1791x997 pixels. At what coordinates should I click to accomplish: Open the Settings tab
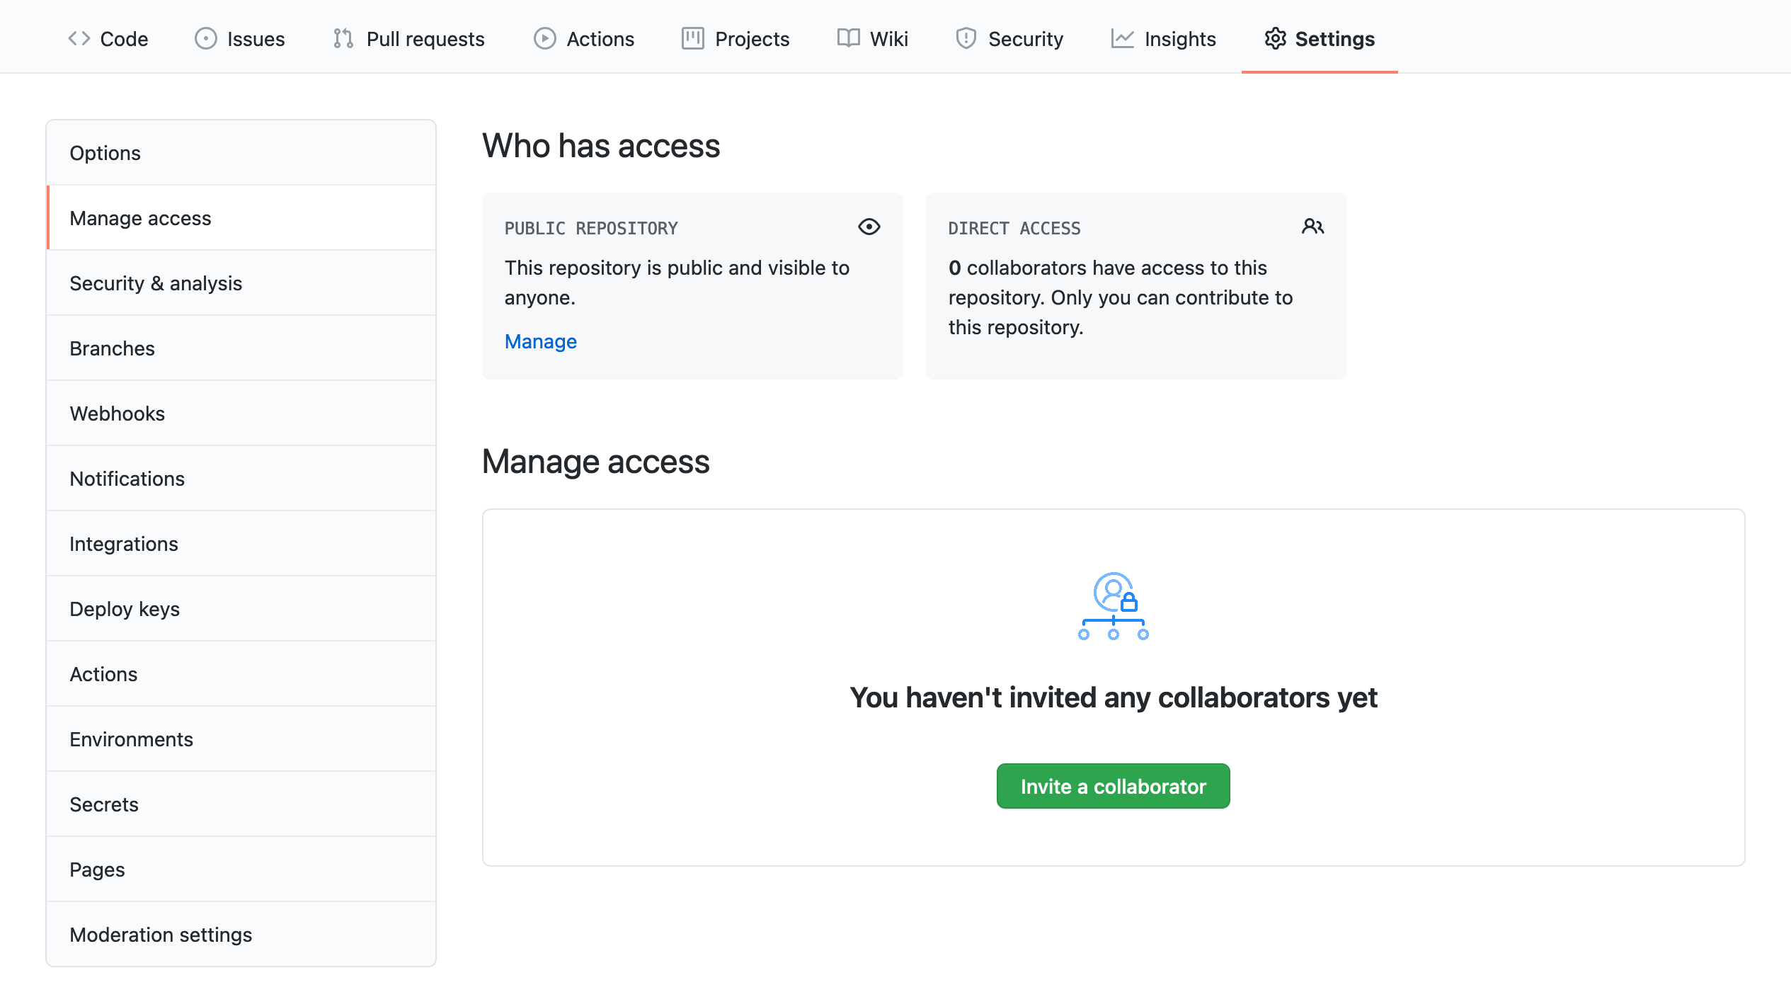[1320, 38]
